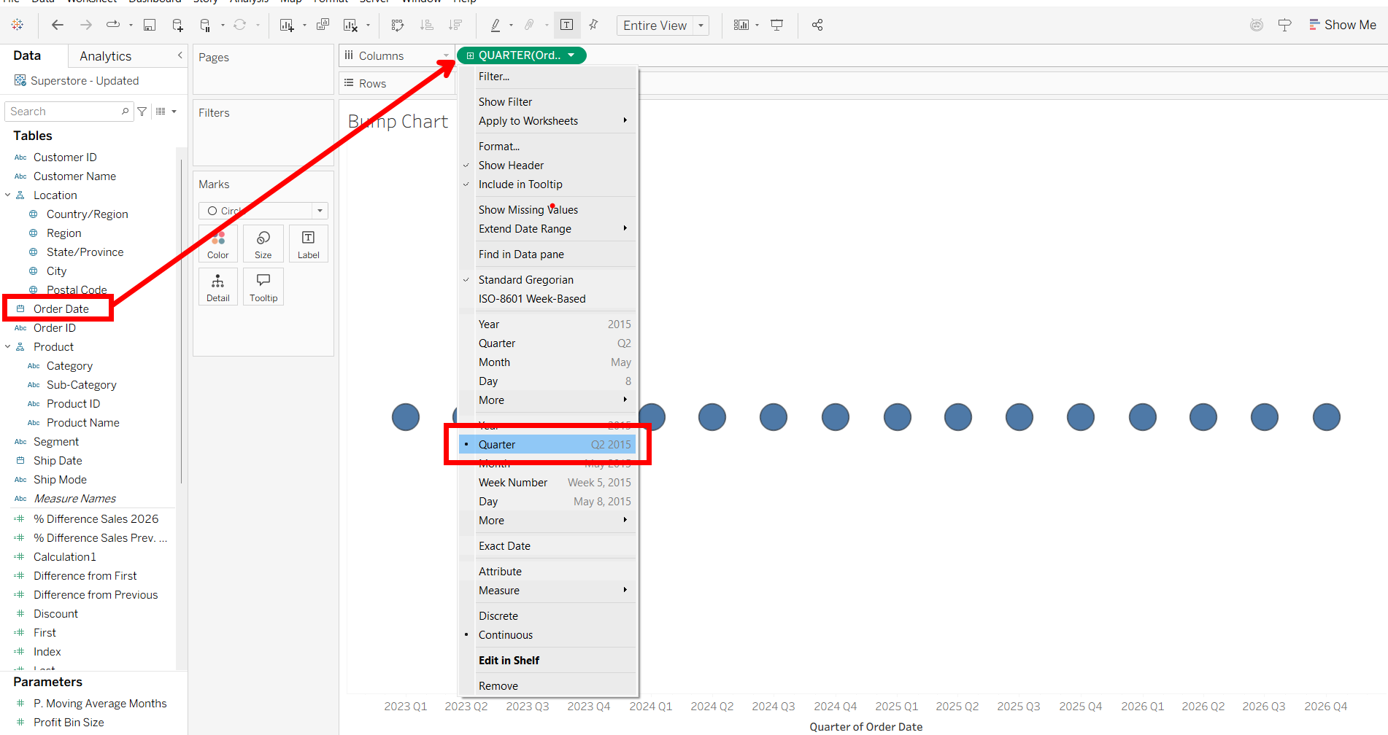The width and height of the screenshot is (1388, 735).
Task: Choose Show Filter from the menu
Action: tap(548, 102)
